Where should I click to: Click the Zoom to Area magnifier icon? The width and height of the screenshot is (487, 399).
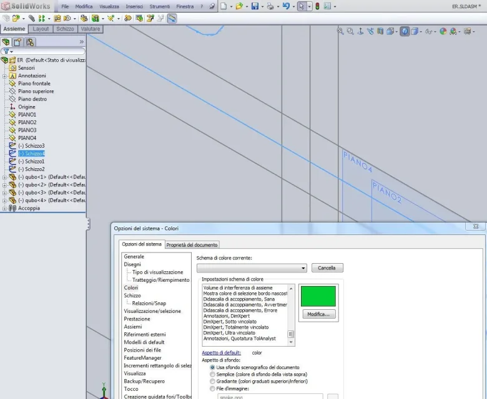pos(350,31)
